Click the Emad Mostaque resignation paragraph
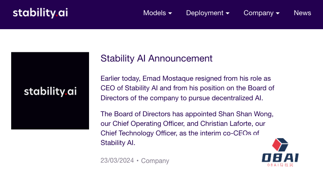 coord(187,88)
